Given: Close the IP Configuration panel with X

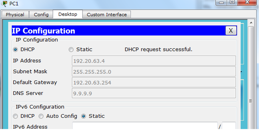Looking at the screenshot, I should [231, 30].
